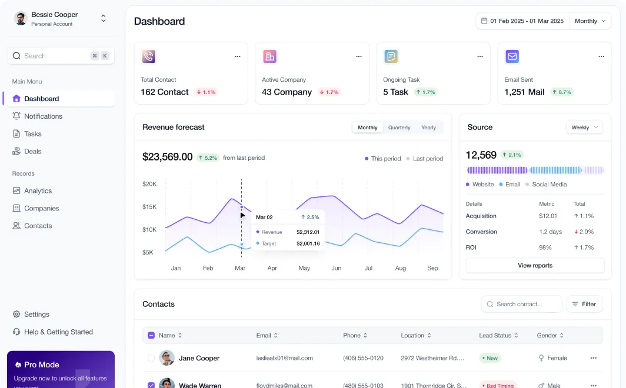Image resolution: width=626 pixels, height=388 pixels.
Task: Check the Jane Cooper row checkbox
Action: point(151,358)
